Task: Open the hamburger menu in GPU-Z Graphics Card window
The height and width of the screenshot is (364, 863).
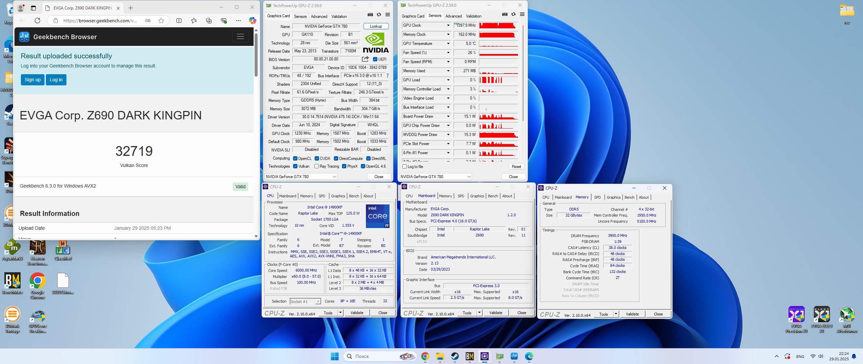Action: (x=388, y=15)
